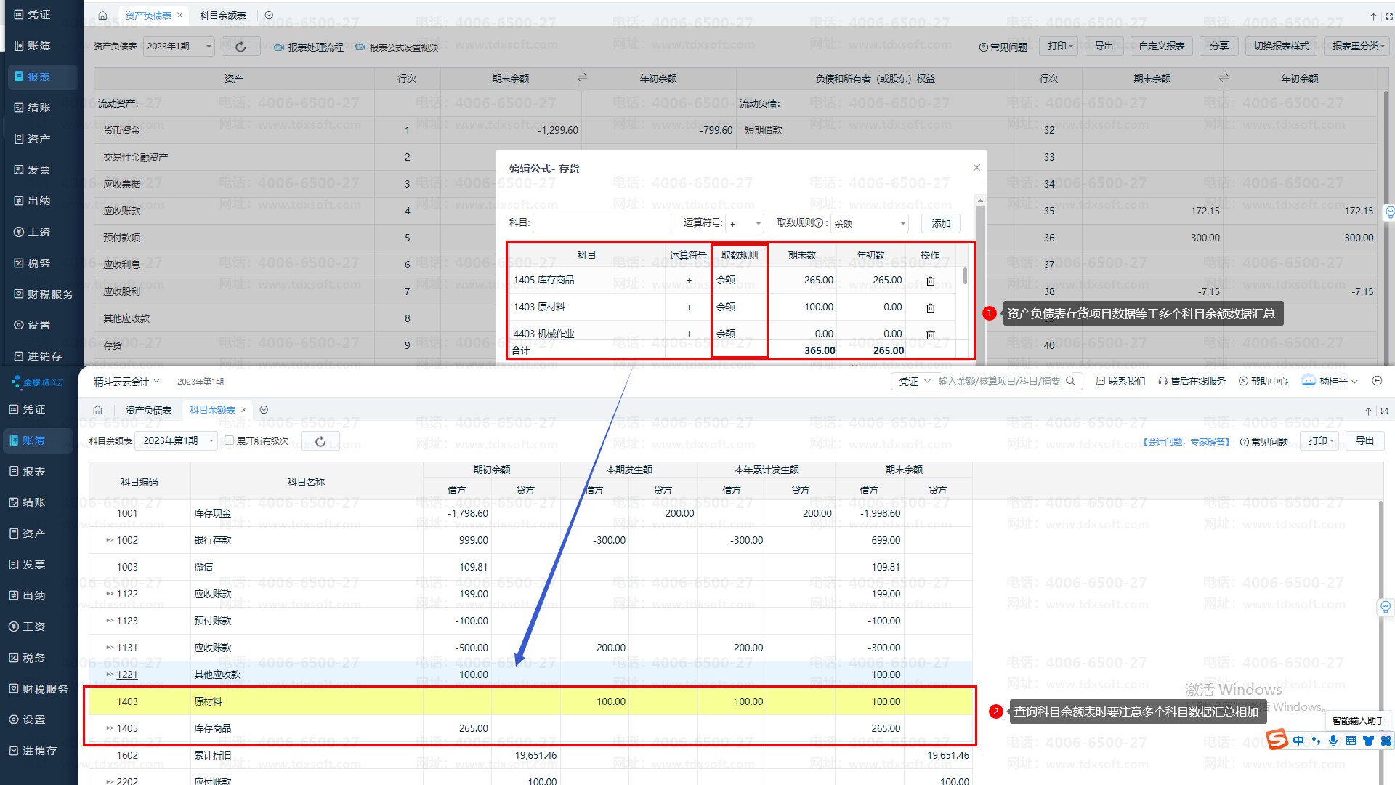Close the 科目余额表 tab
This screenshot has height=785, width=1395.
point(244,410)
